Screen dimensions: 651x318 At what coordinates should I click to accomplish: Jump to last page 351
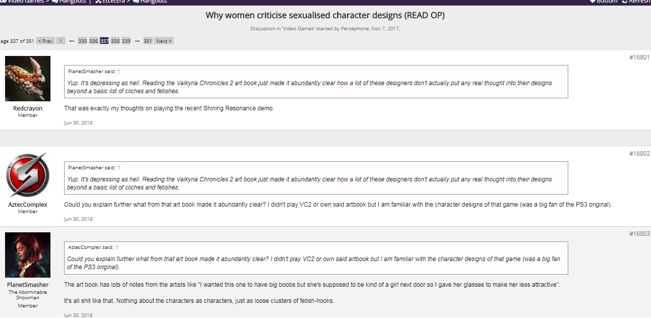click(147, 41)
